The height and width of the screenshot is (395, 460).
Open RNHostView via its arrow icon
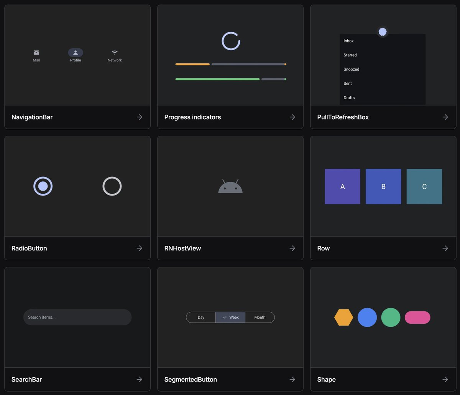pos(292,248)
